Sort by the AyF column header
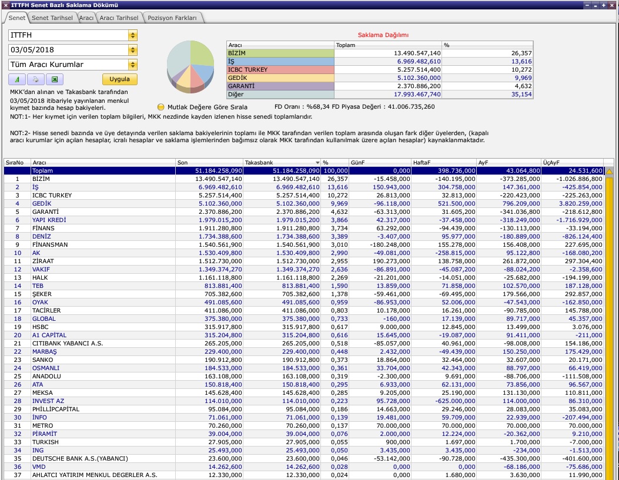This screenshot has height=480, width=619. [x=508, y=163]
